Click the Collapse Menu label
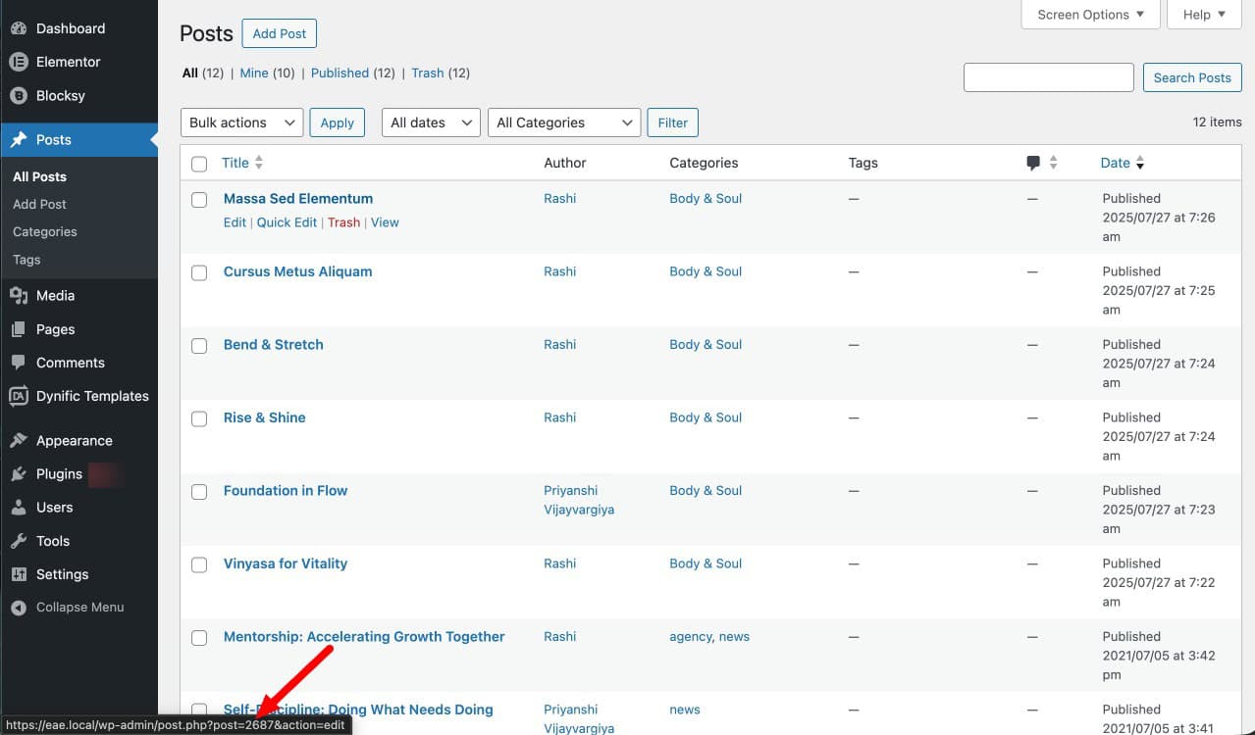This screenshot has width=1255, height=735. (x=80, y=608)
